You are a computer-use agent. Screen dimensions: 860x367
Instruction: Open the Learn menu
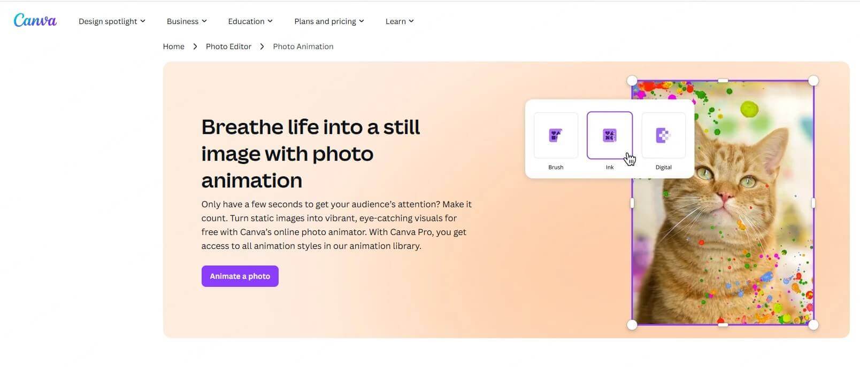click(399, 21)
